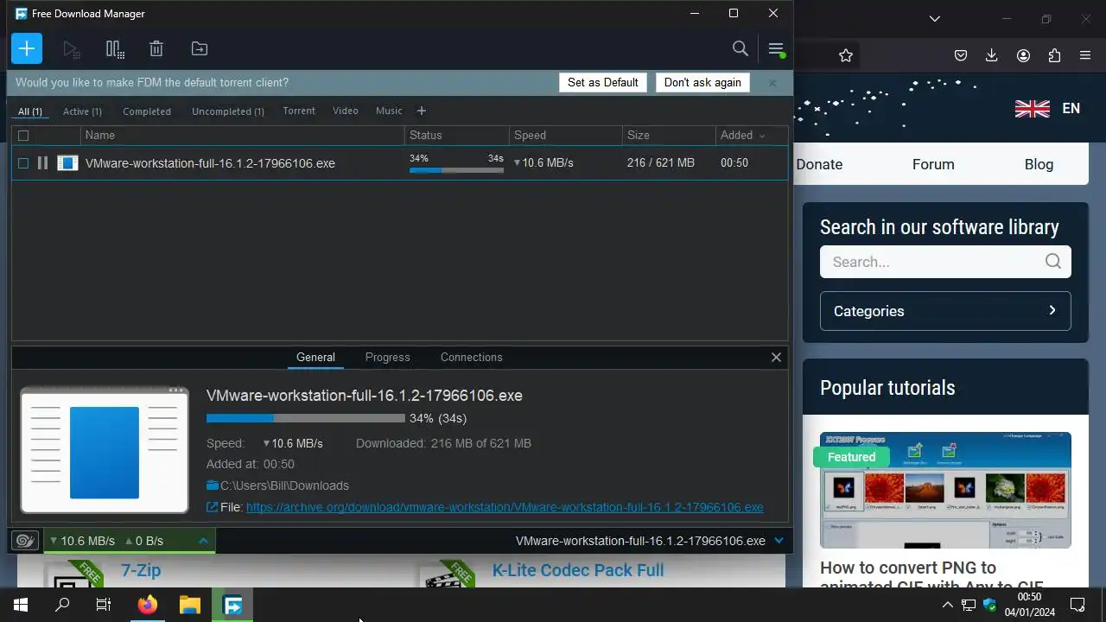Dismiss the default torrent client prompt
1106x622 pixels.
click(772, 83)
